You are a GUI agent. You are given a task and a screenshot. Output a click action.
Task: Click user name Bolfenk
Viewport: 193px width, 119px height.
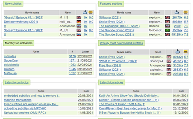coord(154,26)
